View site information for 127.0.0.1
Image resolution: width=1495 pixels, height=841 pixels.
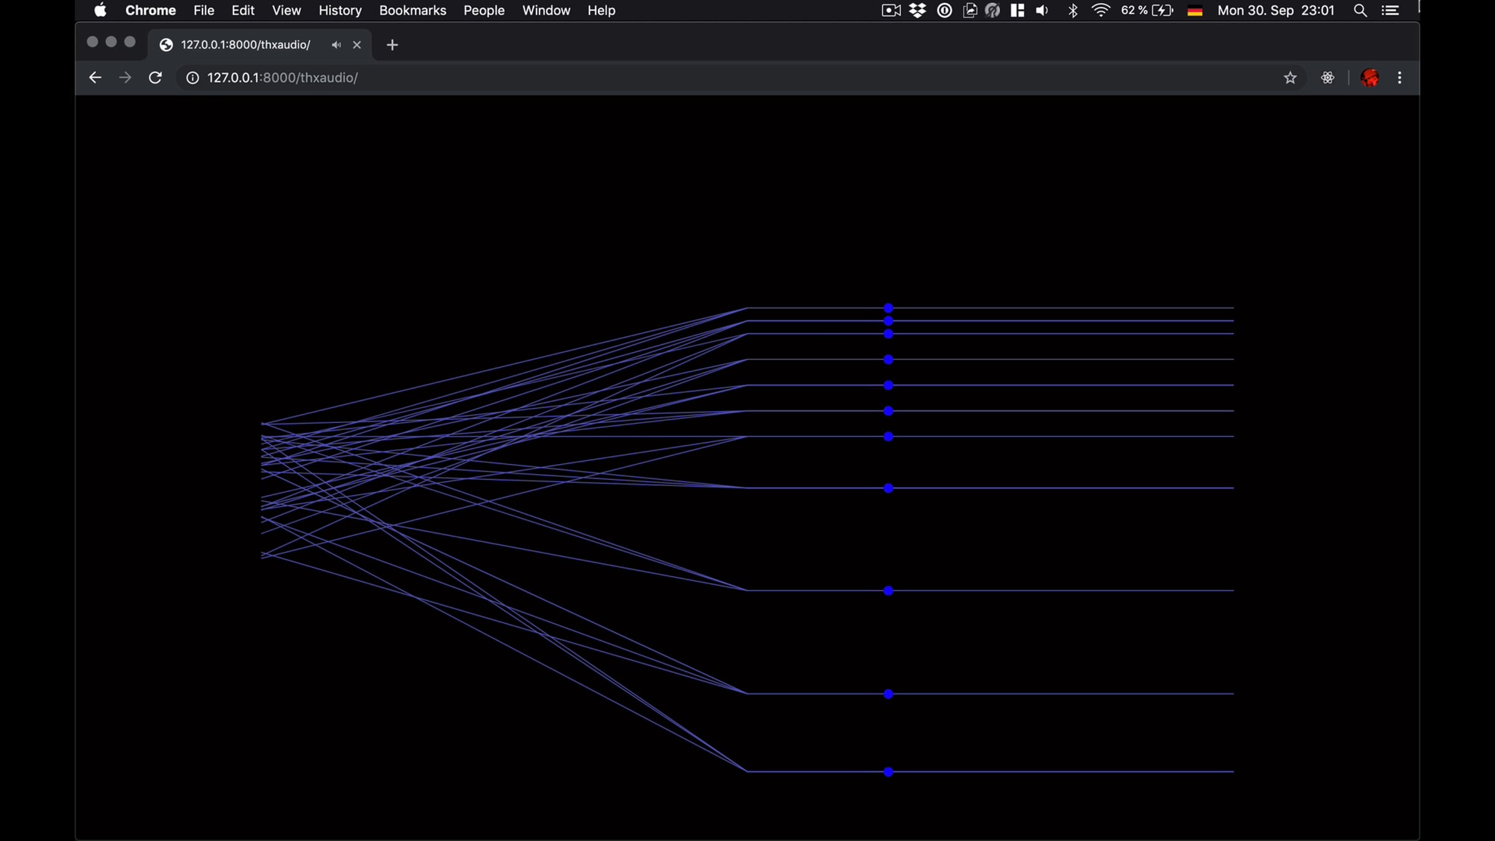tap(192, 77)
